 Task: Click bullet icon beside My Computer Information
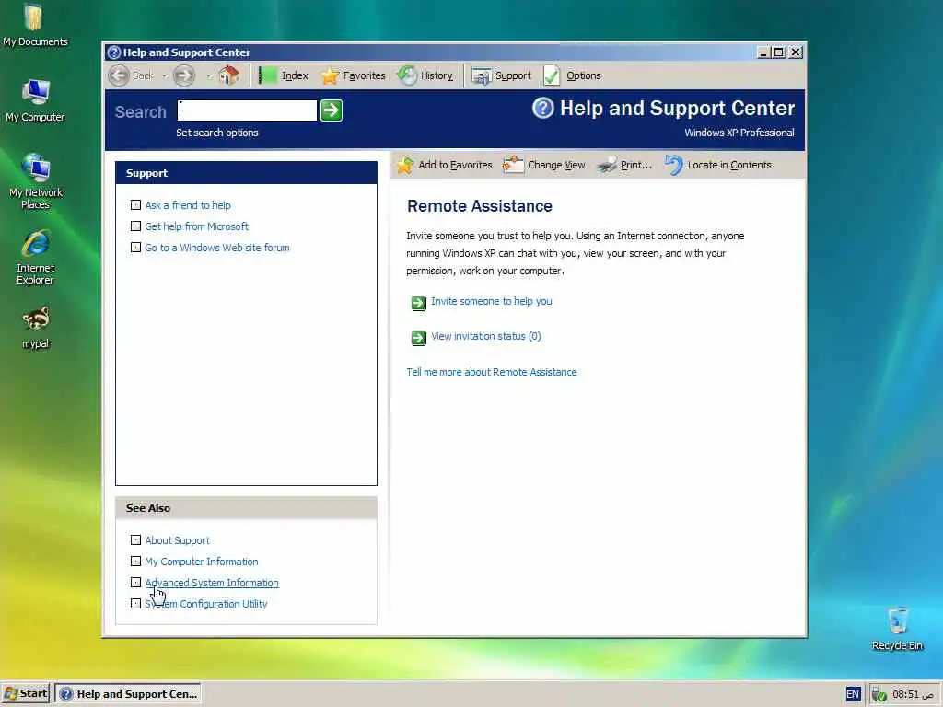(x=136, y=561)
